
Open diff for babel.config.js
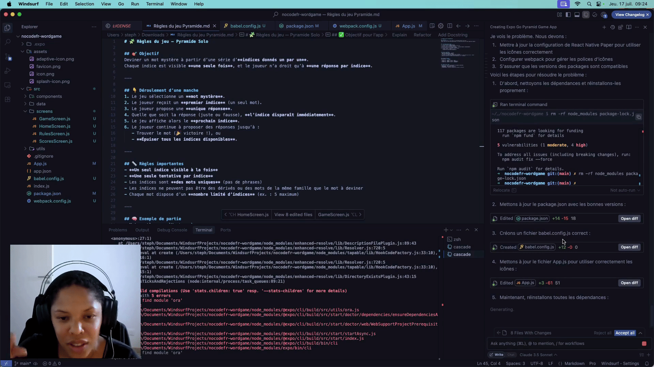(629, 247)
